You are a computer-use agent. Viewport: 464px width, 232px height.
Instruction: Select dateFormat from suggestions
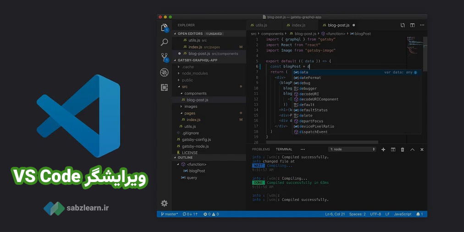click(x=357, y=77)
